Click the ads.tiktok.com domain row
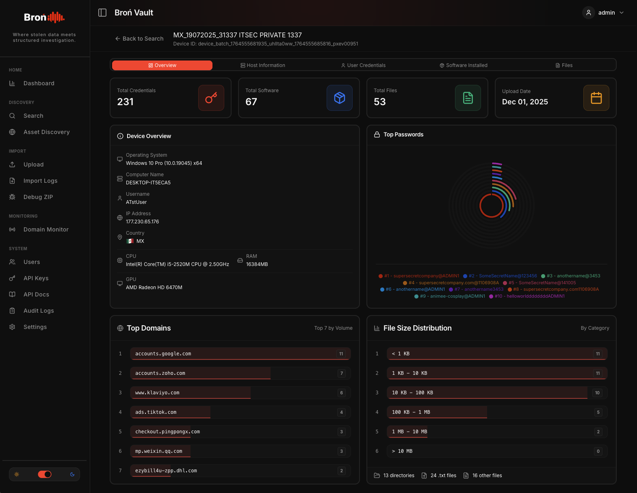Screen dimensions: 637x493 click(240, 412)
